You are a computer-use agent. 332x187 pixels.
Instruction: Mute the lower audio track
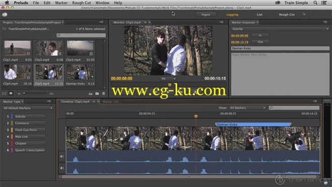click(62, 168)
